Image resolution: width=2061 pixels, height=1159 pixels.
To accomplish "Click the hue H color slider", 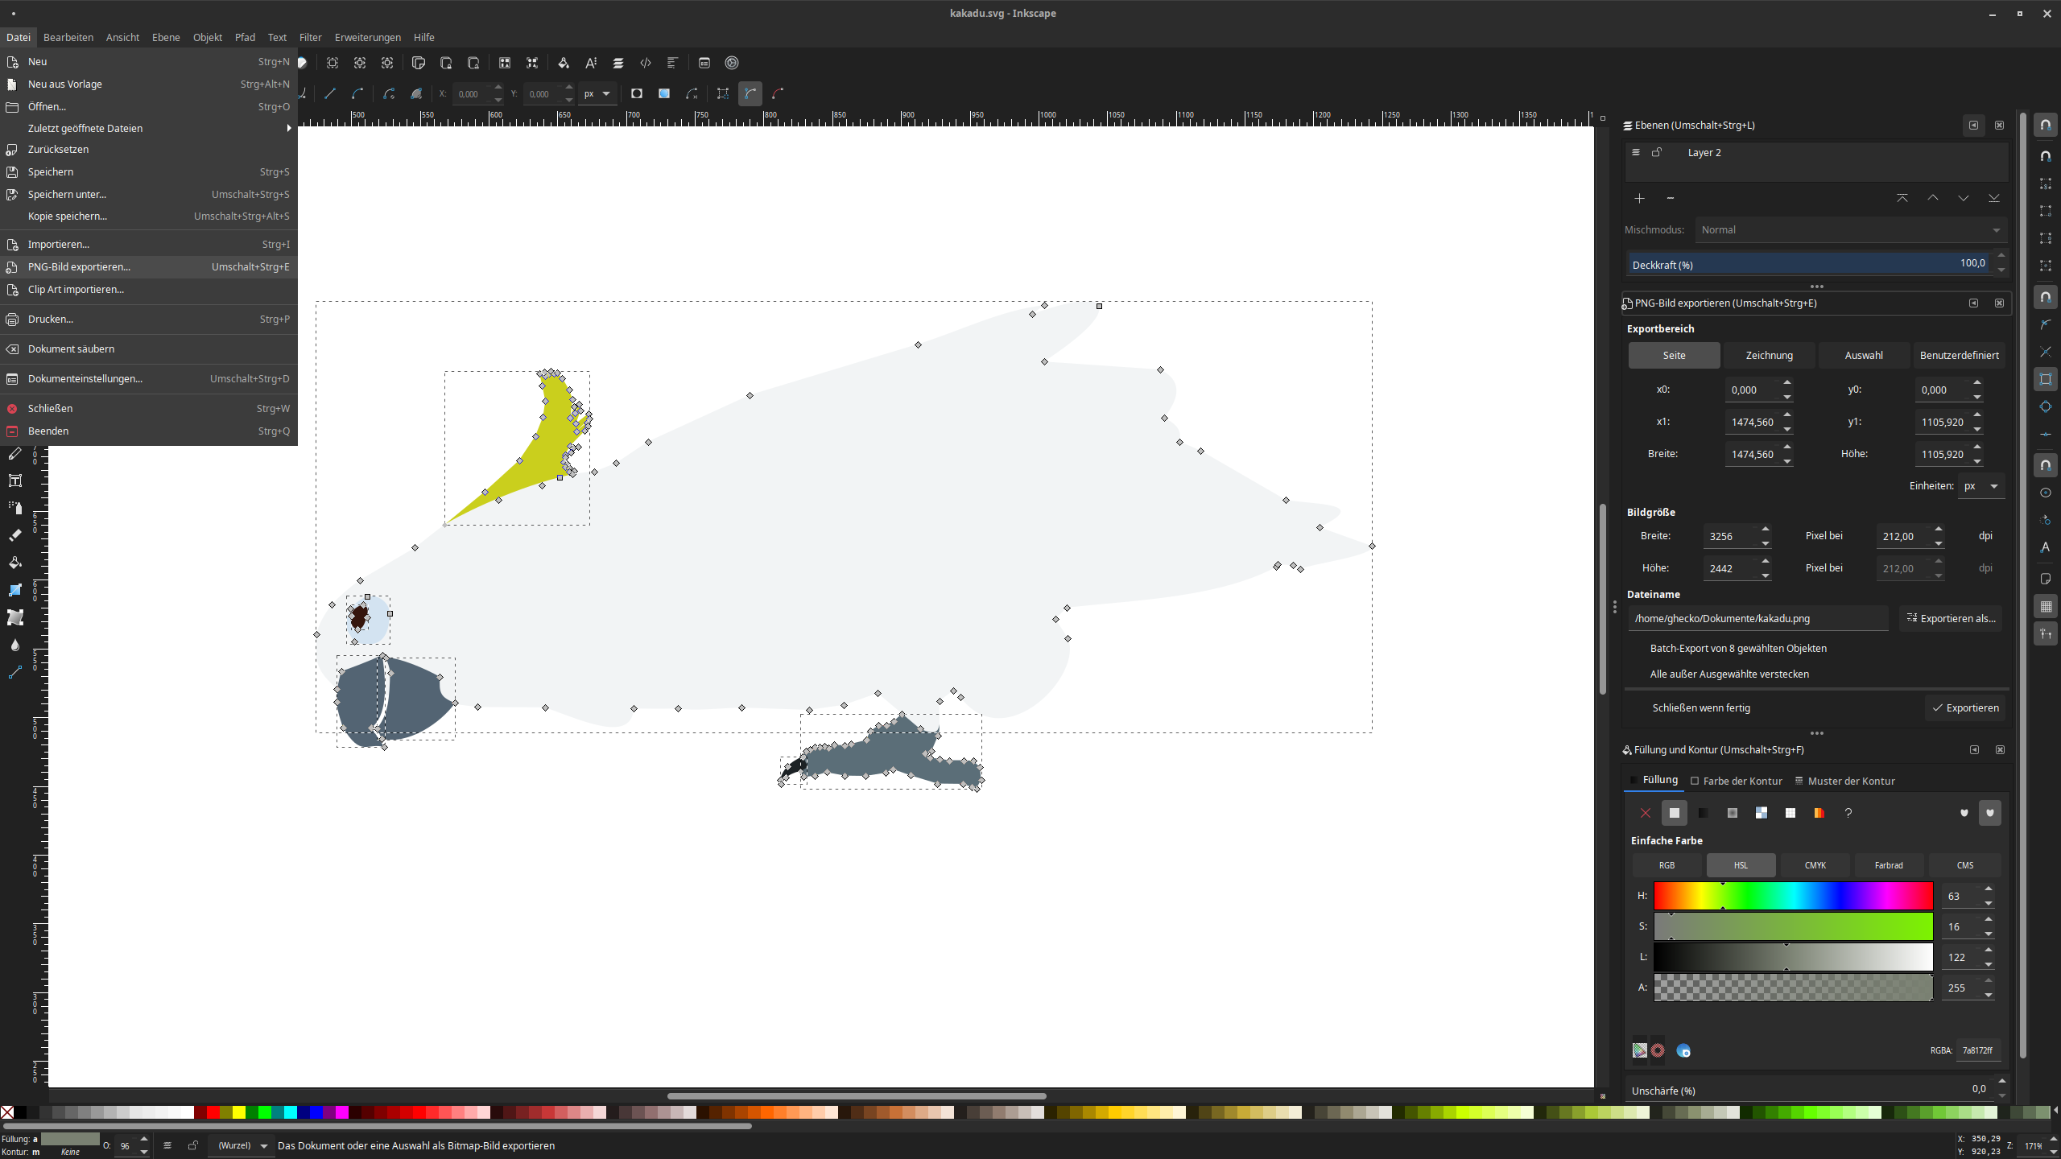I will [x=1793, y=896].
